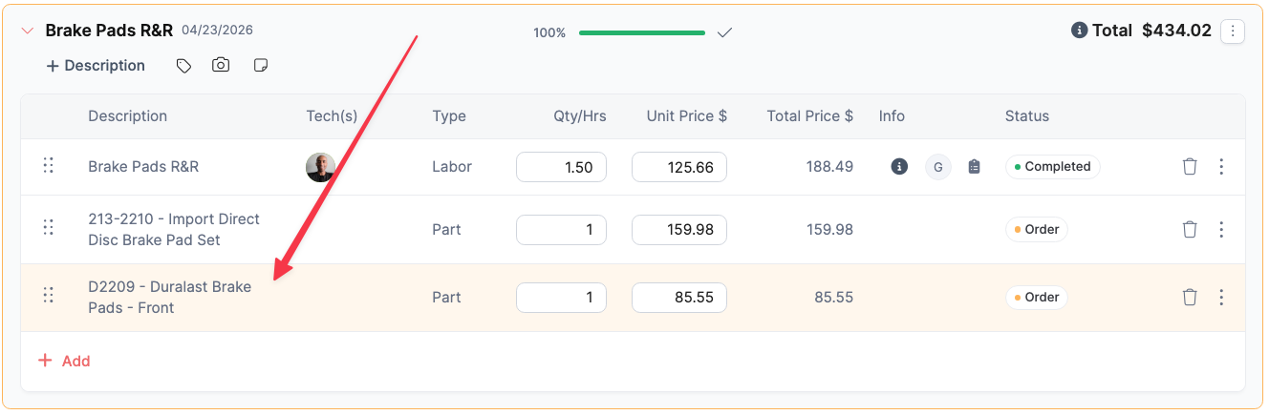Delete the Duralast Brake Pads line
Image resolution: width=1269 pixels, height=415 pixels.
1190,297
